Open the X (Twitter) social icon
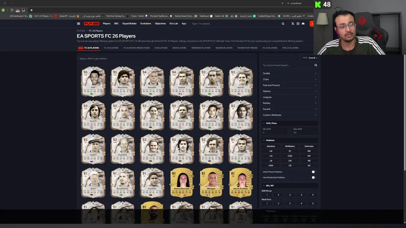The width and height of the screenshot is (406, 228). [293, 23]
